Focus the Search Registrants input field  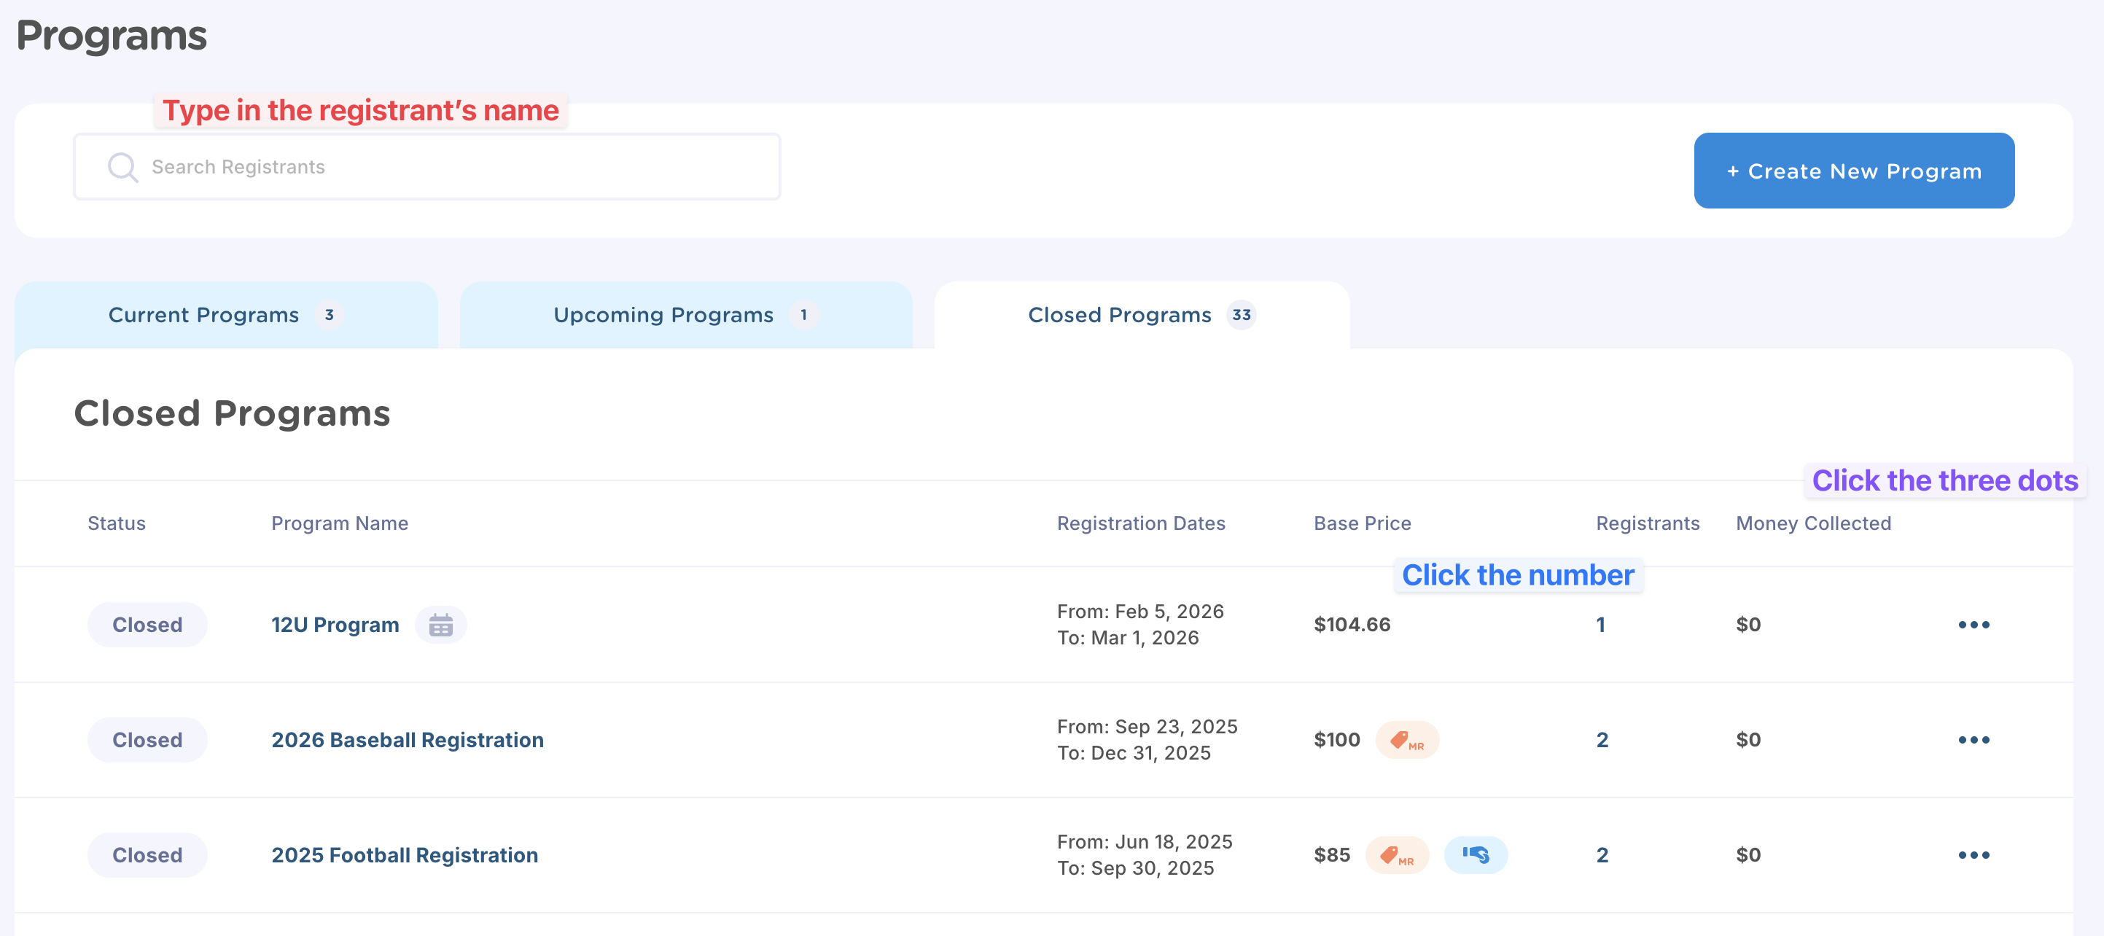(457, 168)
